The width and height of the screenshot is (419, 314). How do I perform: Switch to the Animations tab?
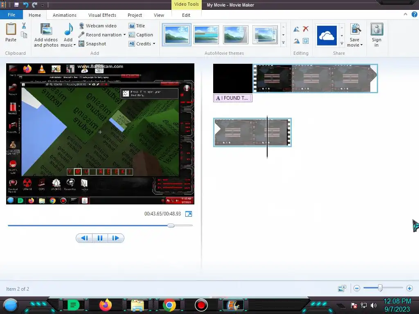(64, 15)
